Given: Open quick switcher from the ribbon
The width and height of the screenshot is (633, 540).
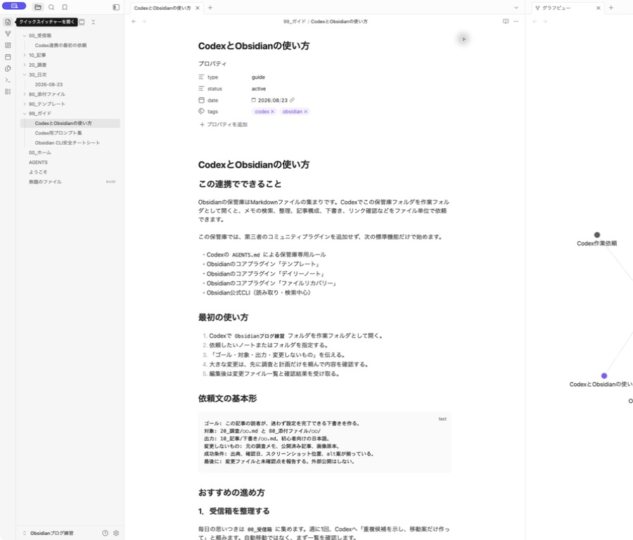Looking at the screenshot, I should coord(8,22).
